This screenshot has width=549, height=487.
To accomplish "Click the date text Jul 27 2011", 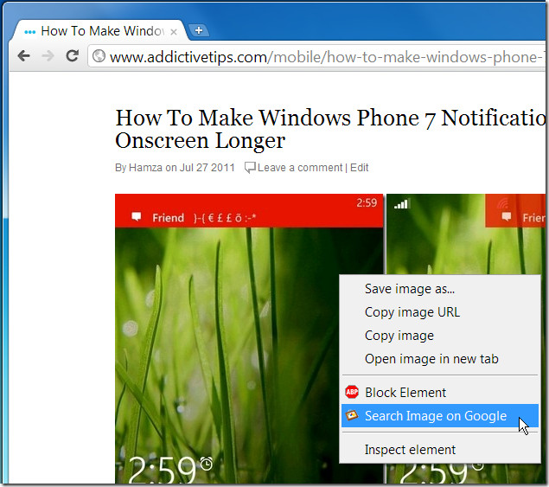I will coord(207,168).
